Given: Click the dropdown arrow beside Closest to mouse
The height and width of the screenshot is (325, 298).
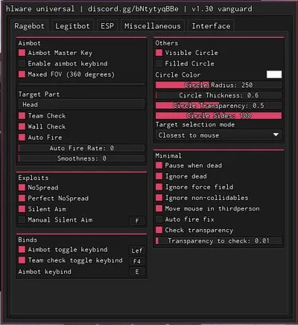Looking at the screenshot, I should 276,135.
